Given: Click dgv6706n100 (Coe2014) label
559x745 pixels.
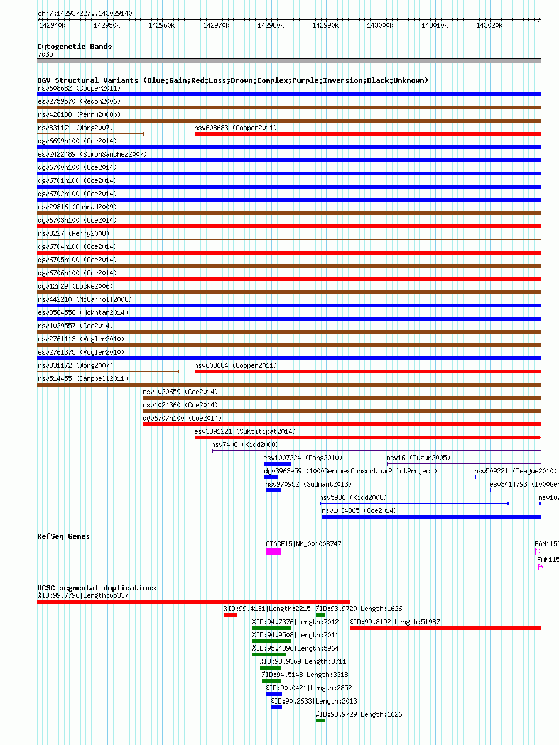Looking at the screenshot, I should click(x=77, y=273).
